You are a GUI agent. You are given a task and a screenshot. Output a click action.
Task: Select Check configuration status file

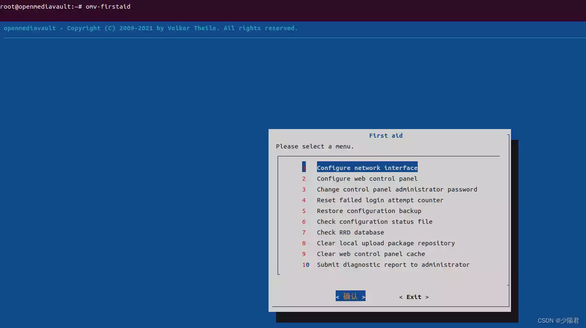(375, 222)
